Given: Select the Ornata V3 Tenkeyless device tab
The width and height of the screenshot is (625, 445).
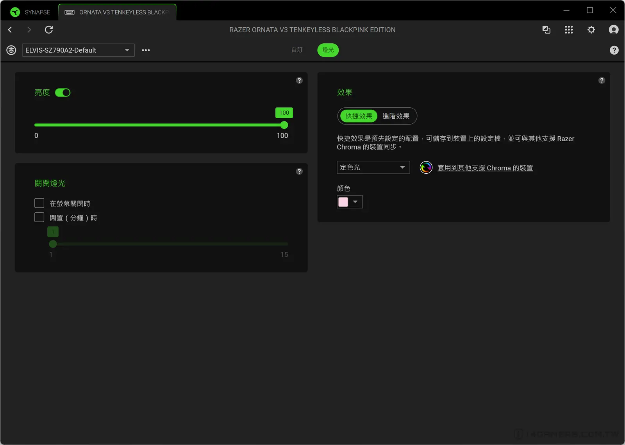Looking at the screenshot, I should click(117, 12).
